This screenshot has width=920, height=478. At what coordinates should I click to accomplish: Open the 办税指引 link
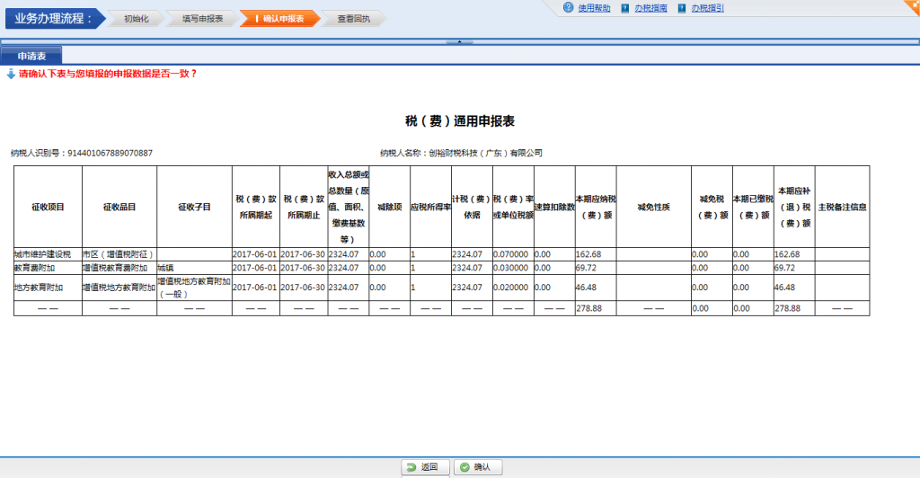707,8
